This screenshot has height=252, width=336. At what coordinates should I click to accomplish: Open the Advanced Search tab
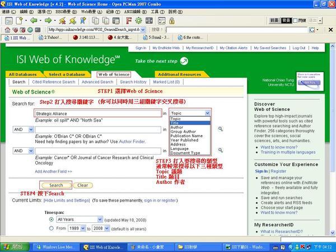point(97,82)
